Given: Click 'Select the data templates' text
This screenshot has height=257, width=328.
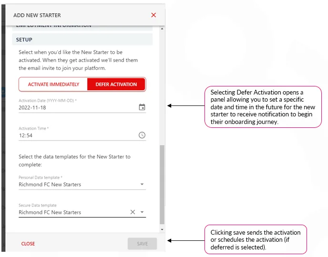Looking at the screenshot, I should click(x=74, y=161).
